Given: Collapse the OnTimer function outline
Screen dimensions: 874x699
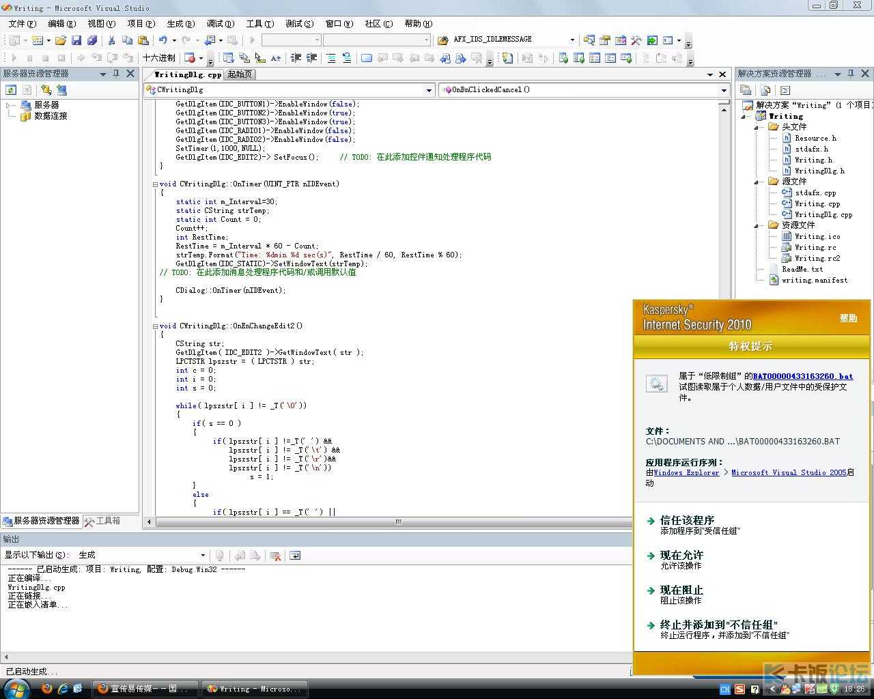Looking at the screenshot, I should pyautogui.click(x=155, y=184).
